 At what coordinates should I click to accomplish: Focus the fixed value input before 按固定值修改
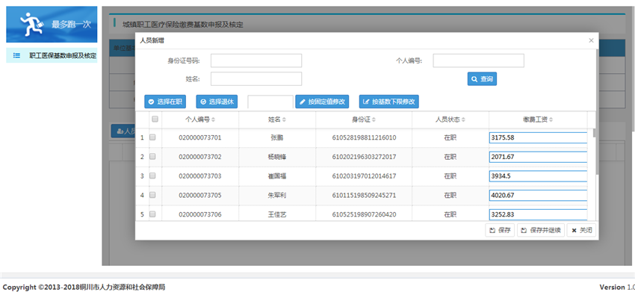coord(270,102)
